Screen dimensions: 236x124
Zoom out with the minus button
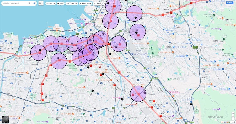point(233,120)
